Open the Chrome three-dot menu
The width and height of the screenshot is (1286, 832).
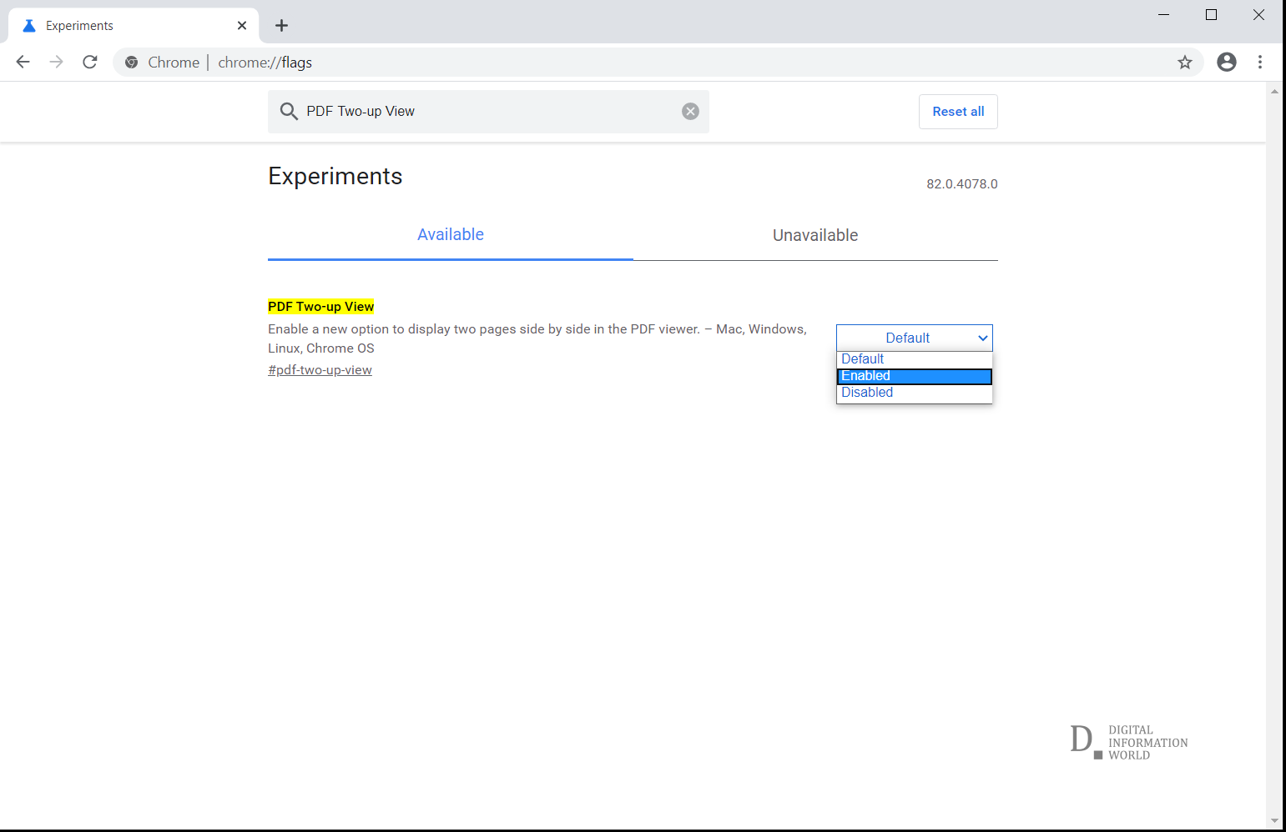[1260, 62]
